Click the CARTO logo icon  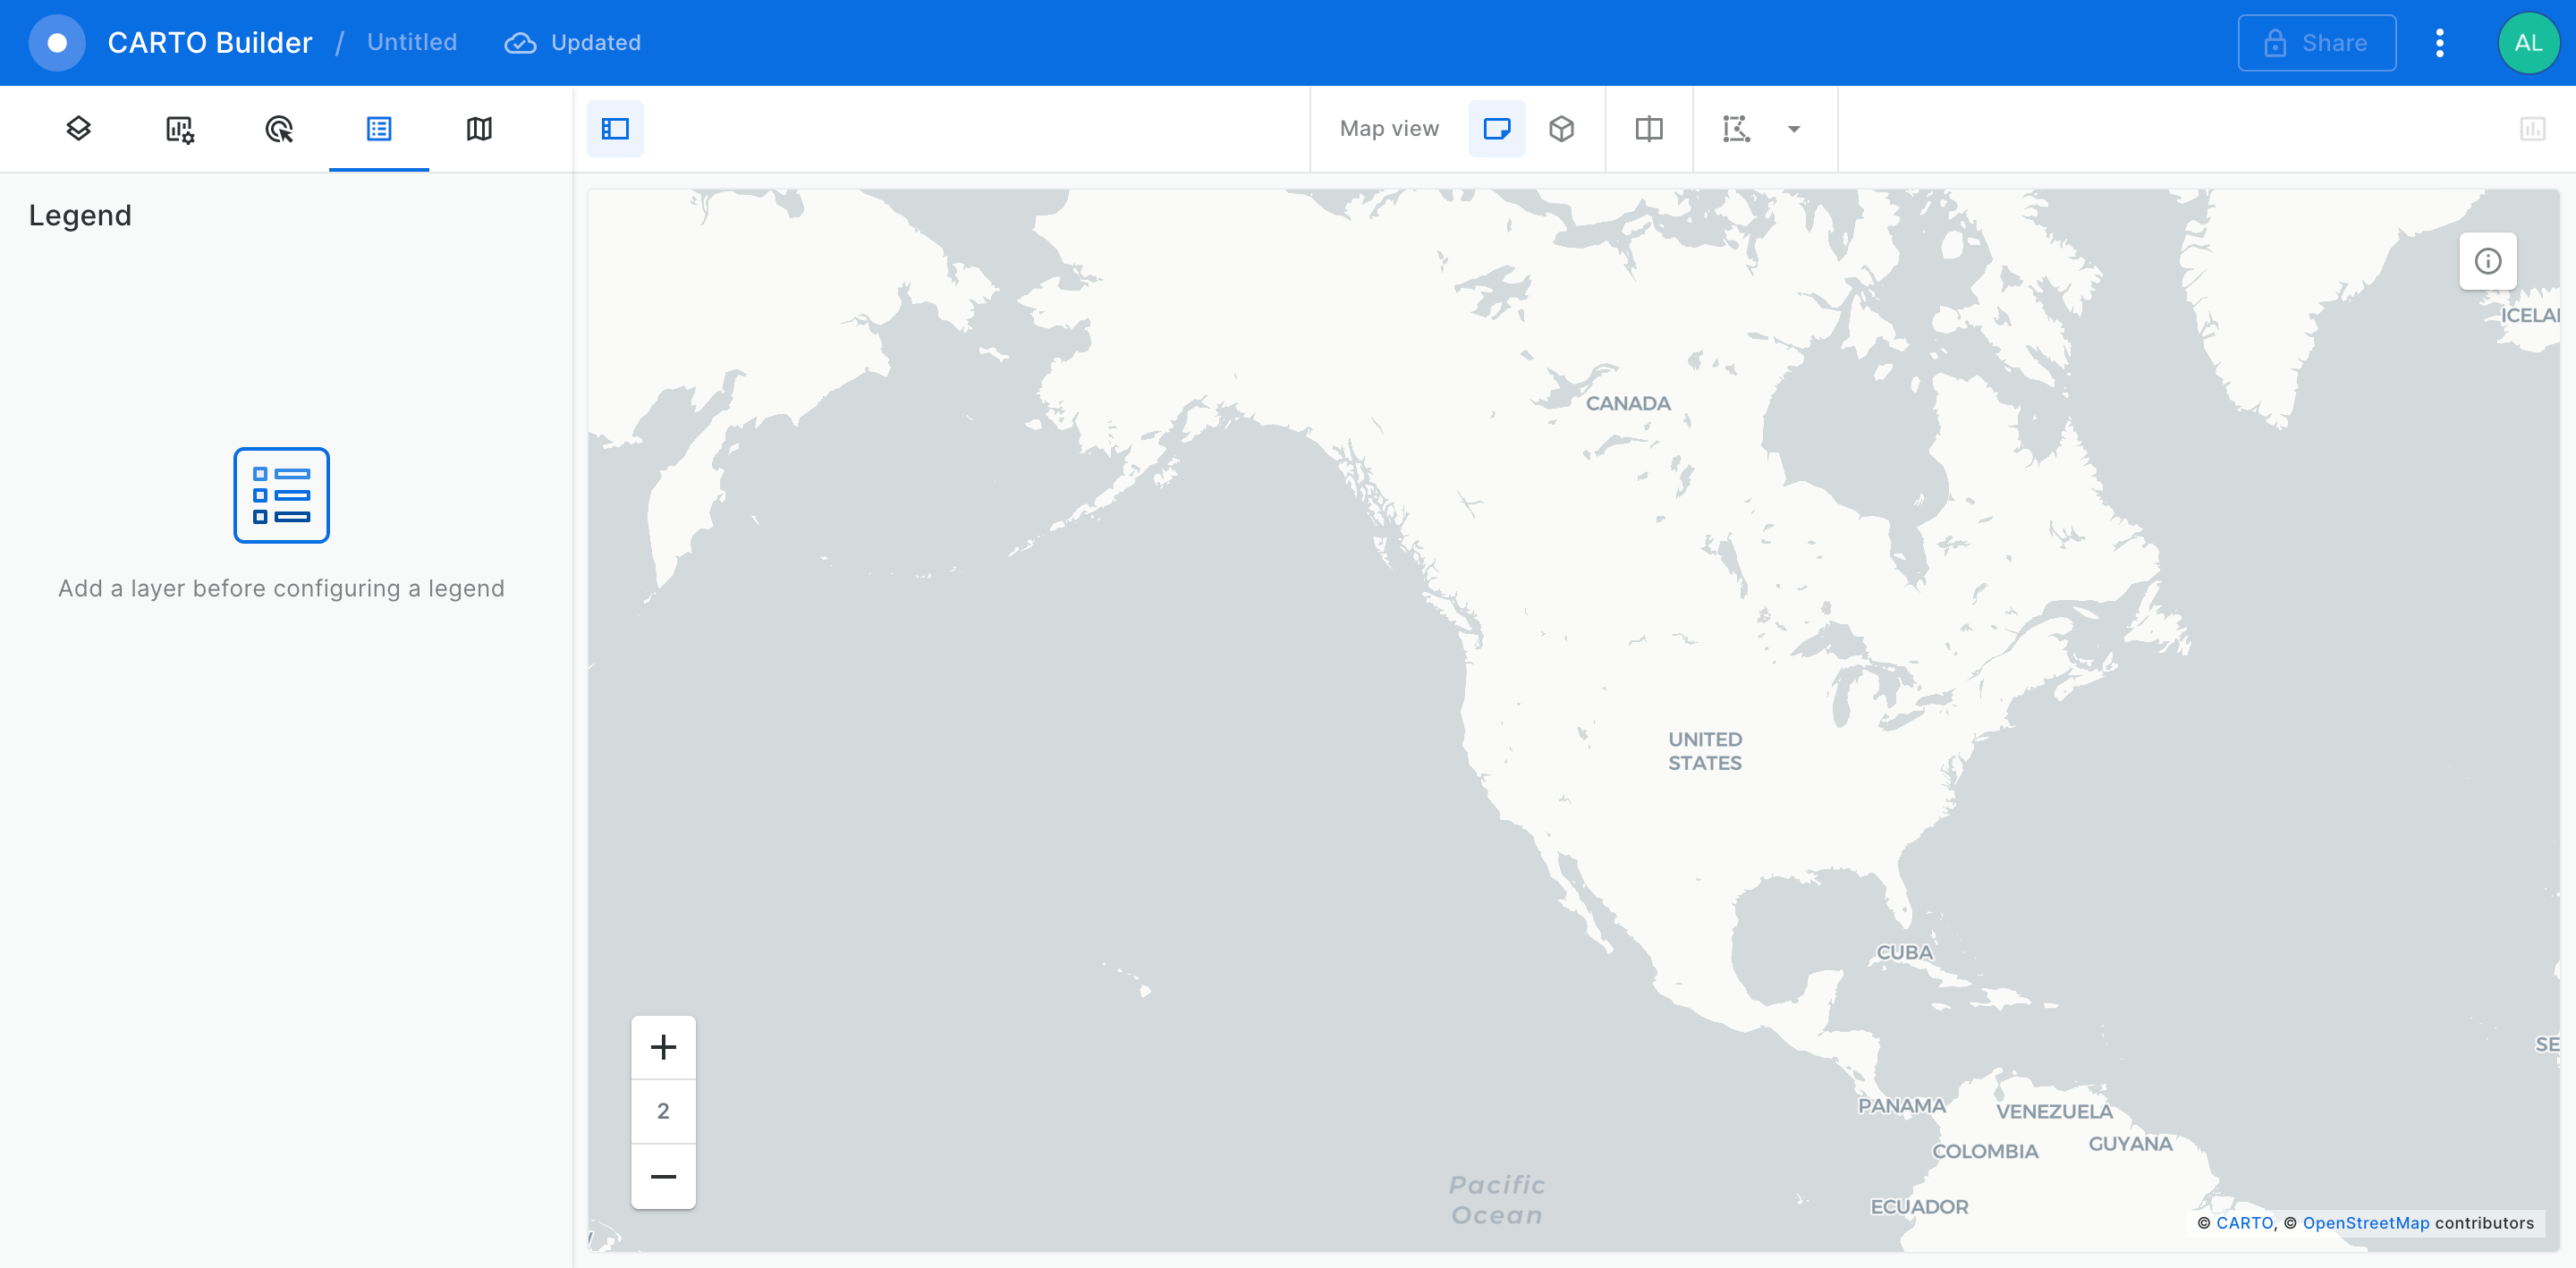(57, 43)
